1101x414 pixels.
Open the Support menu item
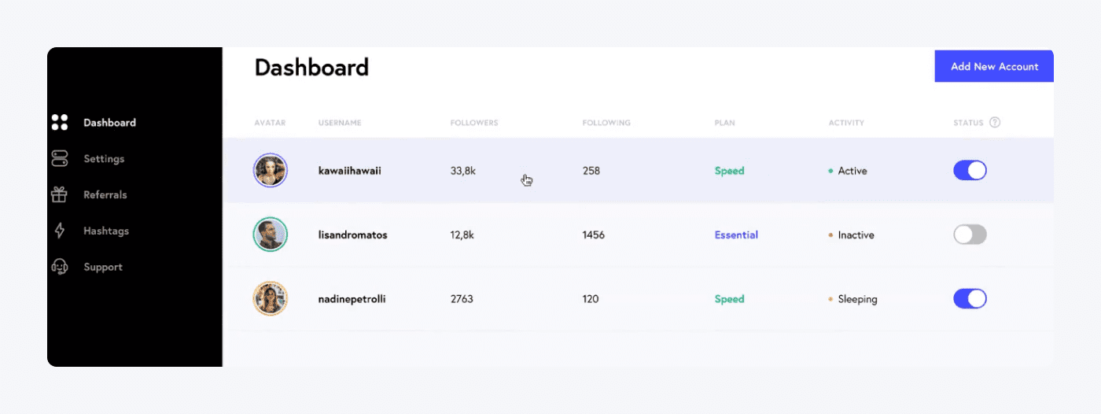coord(103,267)
